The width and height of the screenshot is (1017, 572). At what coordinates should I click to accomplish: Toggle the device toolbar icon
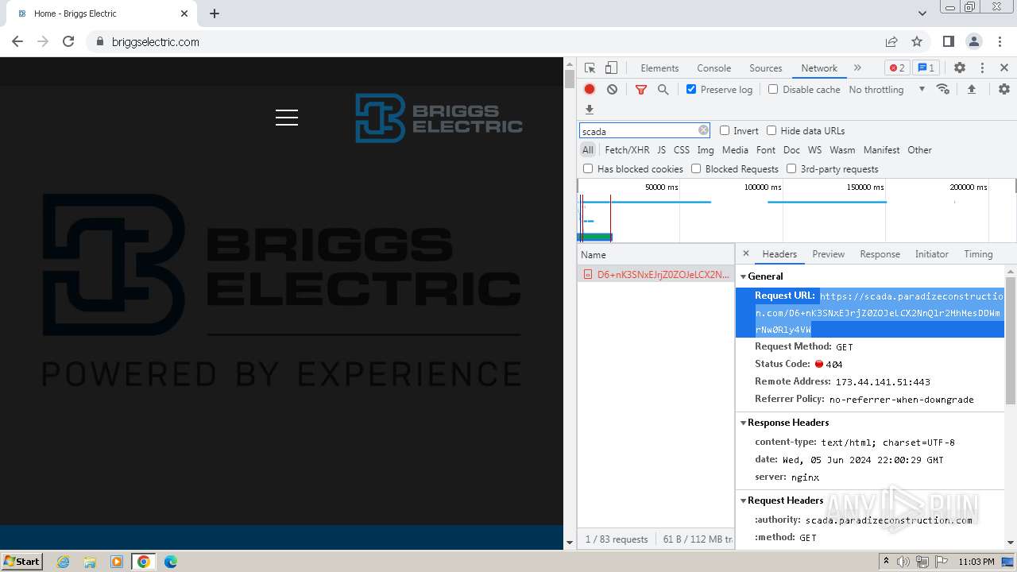pos(611,68)
